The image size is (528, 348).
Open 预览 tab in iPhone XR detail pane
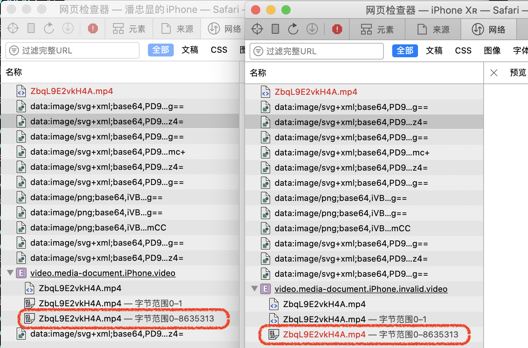coord(518,73)
